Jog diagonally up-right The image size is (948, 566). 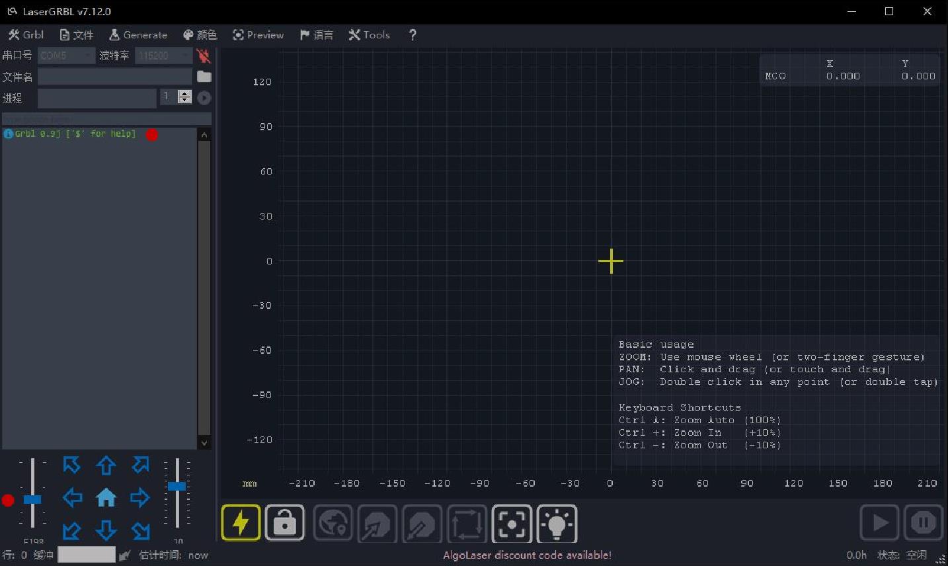point(140,465)
